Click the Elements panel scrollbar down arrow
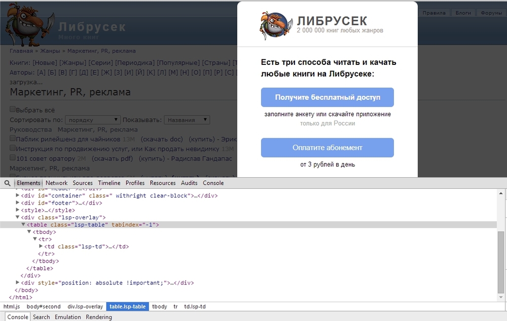 point(501,297)
